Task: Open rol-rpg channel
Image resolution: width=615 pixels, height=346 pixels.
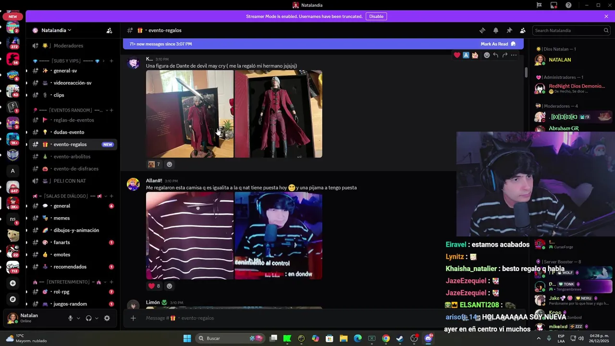Action: tap(73, 292)
